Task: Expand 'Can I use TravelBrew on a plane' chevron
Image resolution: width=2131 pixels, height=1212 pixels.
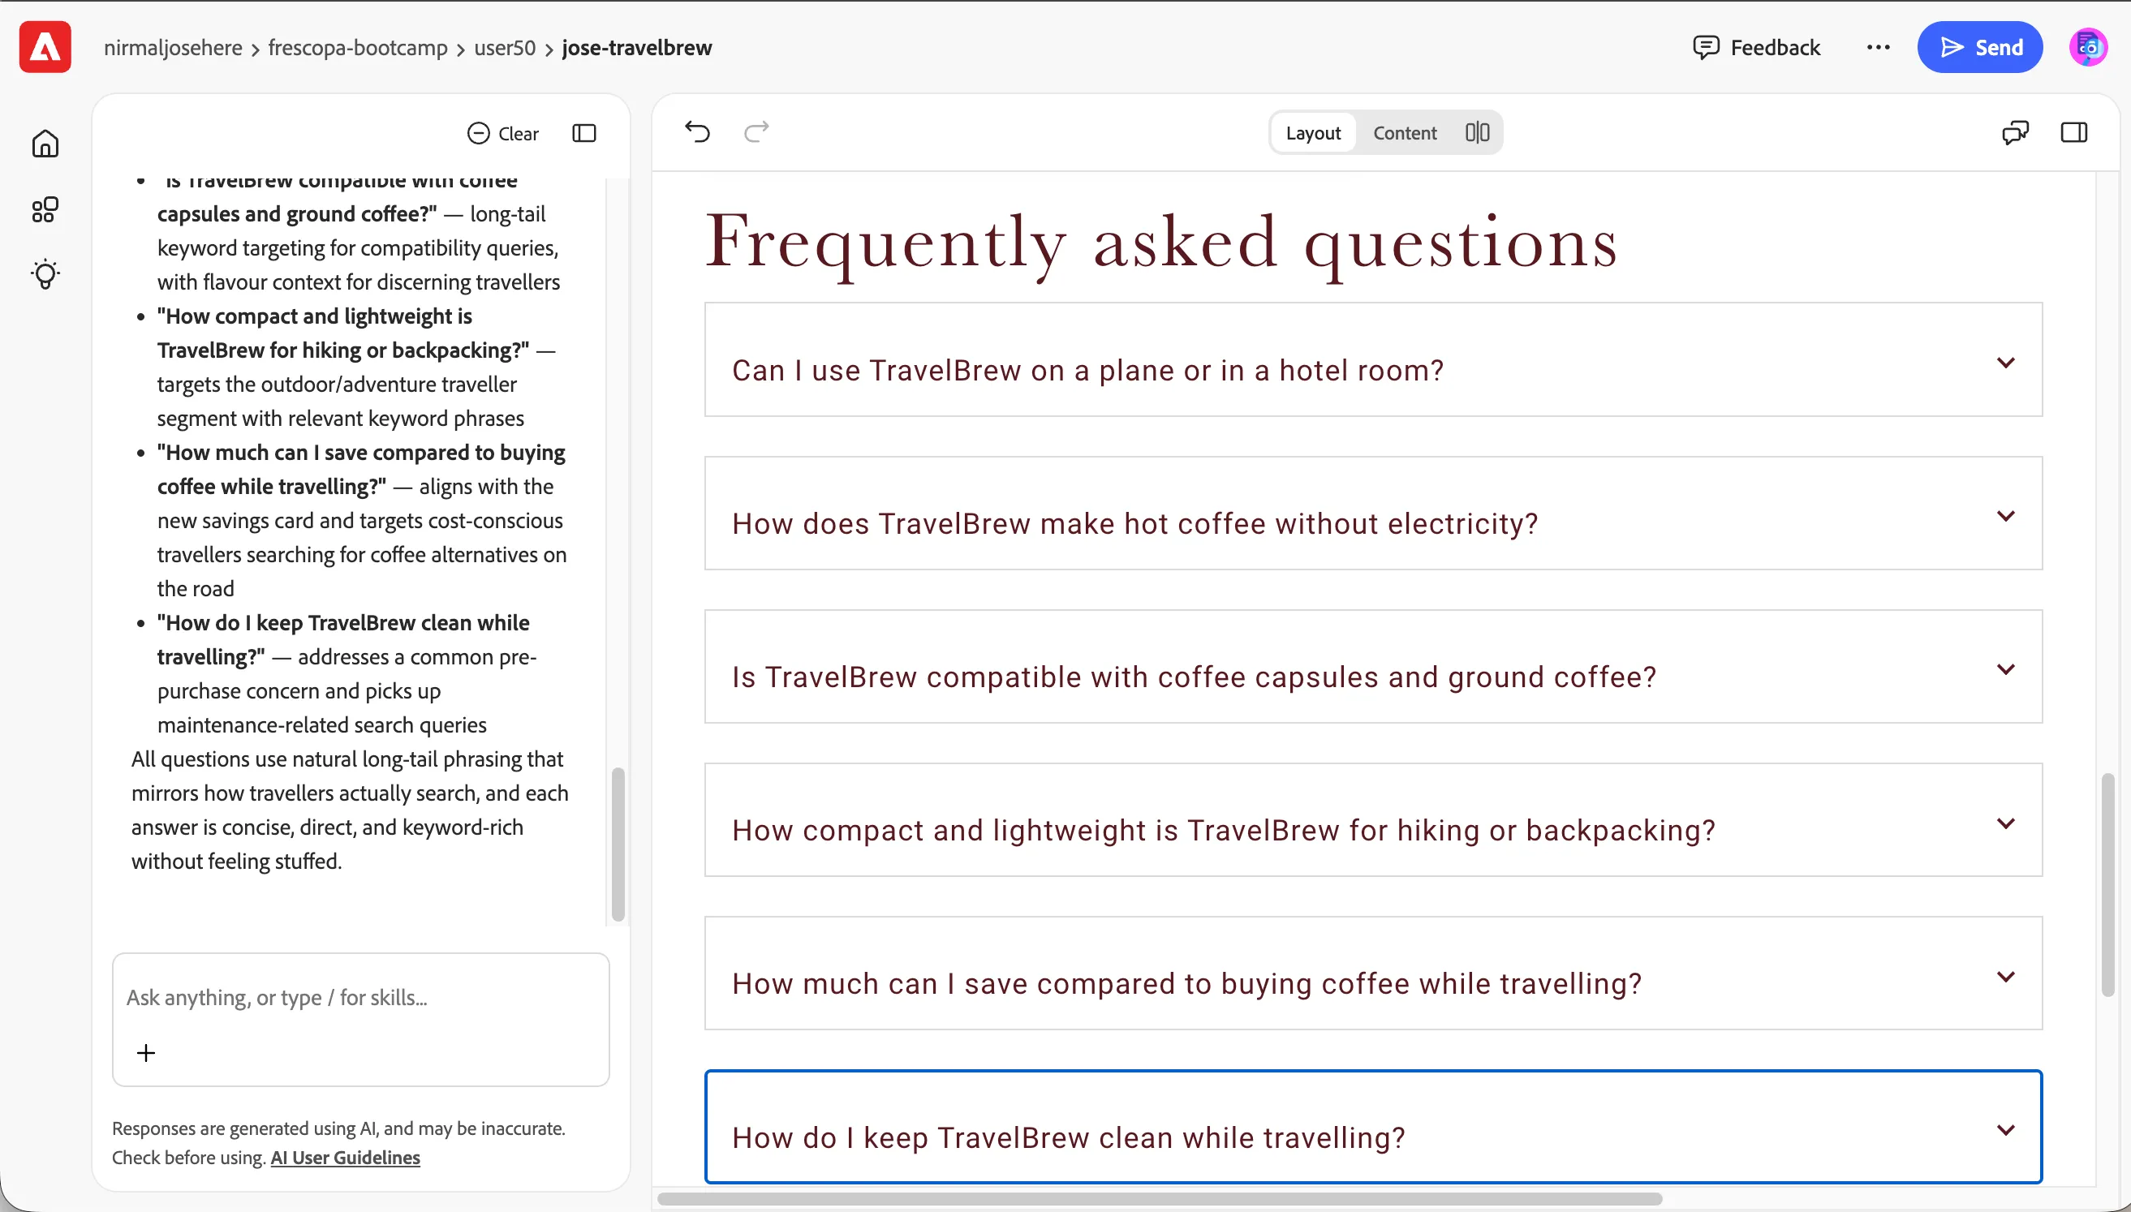Action: [x=2006, y=363]
